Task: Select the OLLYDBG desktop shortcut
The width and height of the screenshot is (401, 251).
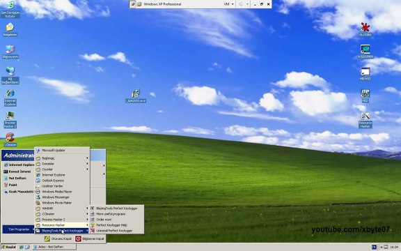Action: tap(365, 29)
